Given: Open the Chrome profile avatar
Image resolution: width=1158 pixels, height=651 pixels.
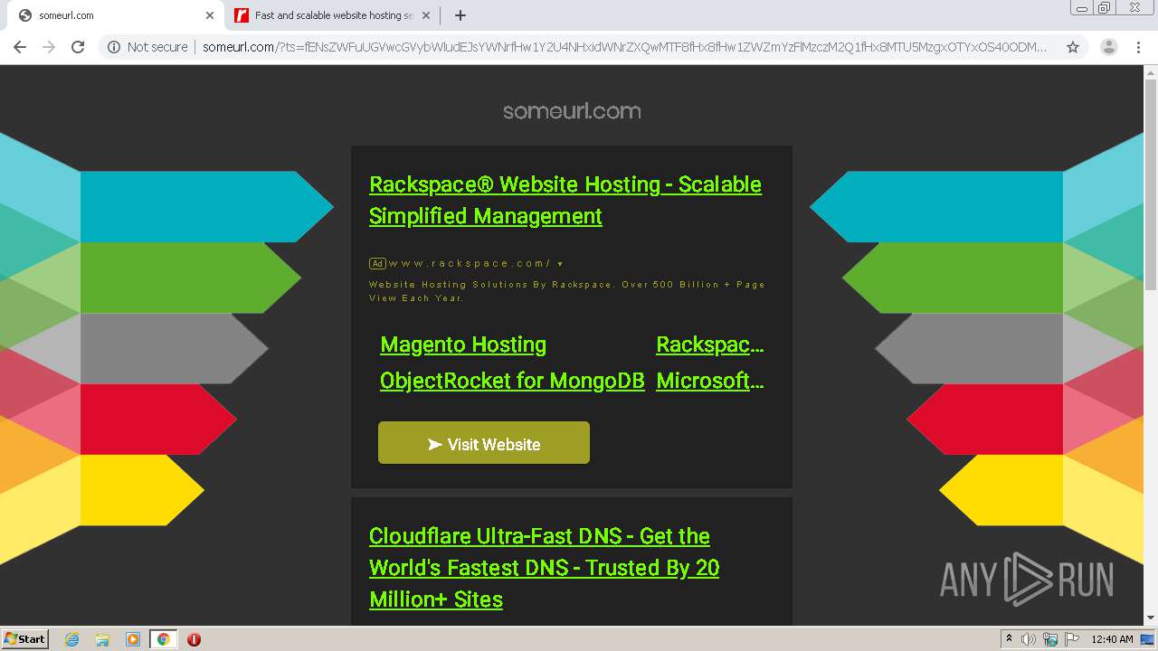Looking at the screenshot, I should [x=1108, y=47].
